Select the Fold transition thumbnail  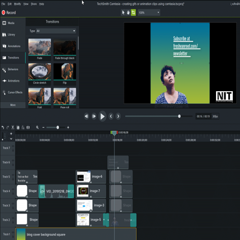[39, 98]
